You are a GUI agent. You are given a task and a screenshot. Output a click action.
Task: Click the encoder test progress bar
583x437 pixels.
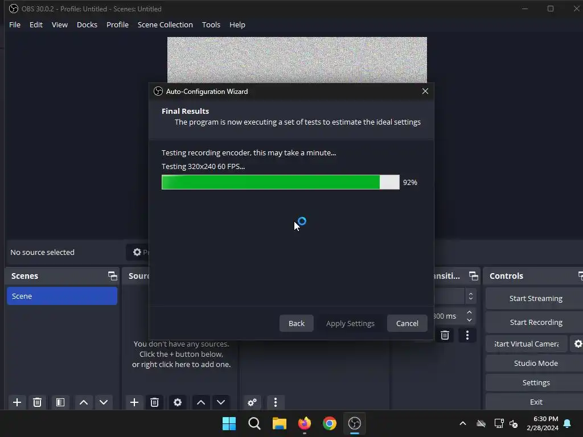pos(280,182)
